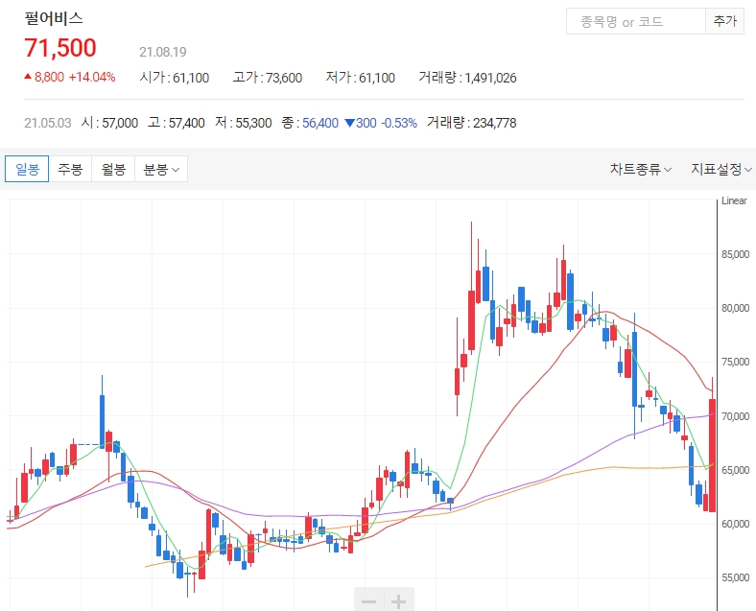Click the volume 거래량 1,491,026
756x611 pixels.
(467, 78)
